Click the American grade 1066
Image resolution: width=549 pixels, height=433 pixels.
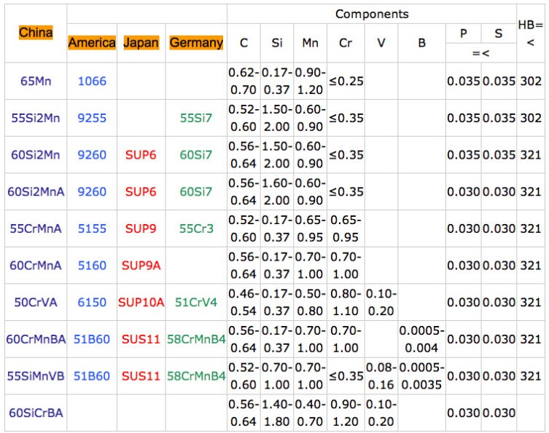pyautogui.click(x=92, y=81)
